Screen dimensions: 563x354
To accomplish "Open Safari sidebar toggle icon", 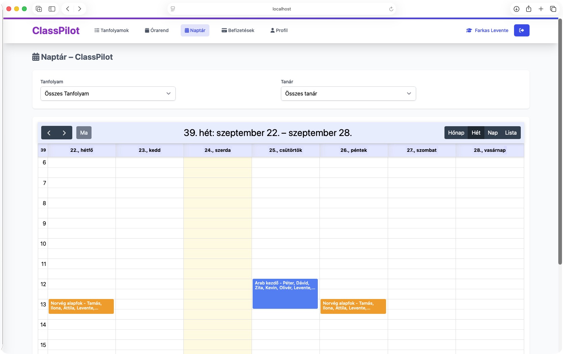I will 52,9.
